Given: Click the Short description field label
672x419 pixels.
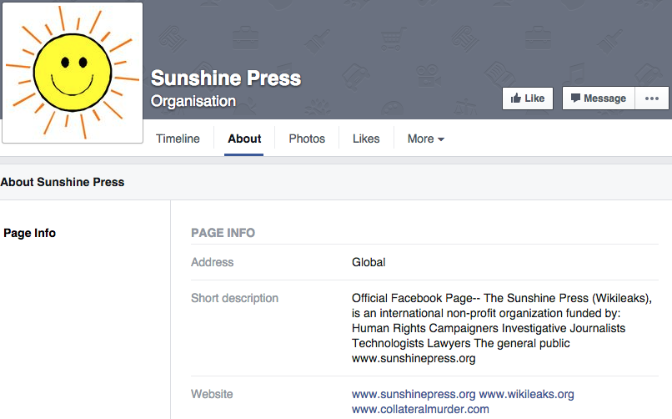Looking at the screenshot, I should pos(234,298).
